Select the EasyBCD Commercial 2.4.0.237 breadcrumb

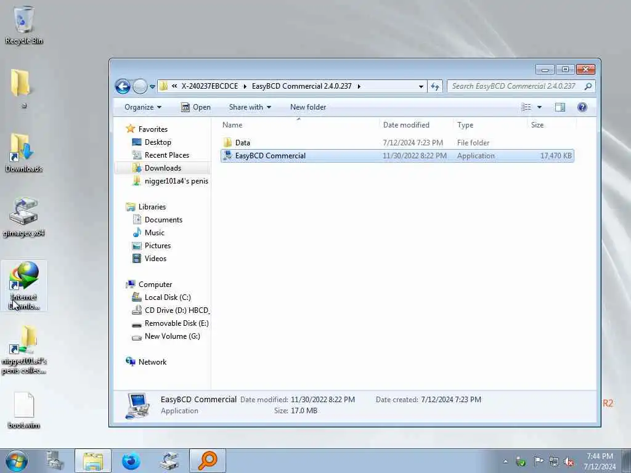point(301,86)
